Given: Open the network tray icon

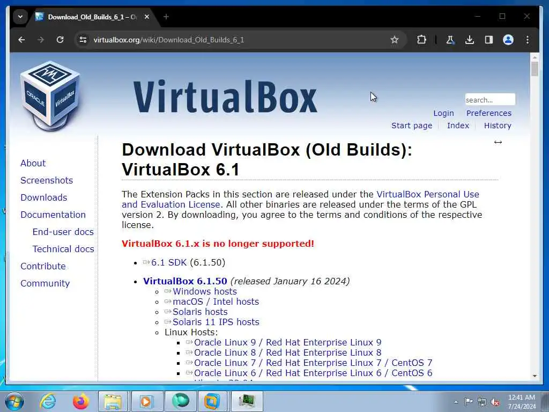Looking at the screenshot, I should [482, 402].
